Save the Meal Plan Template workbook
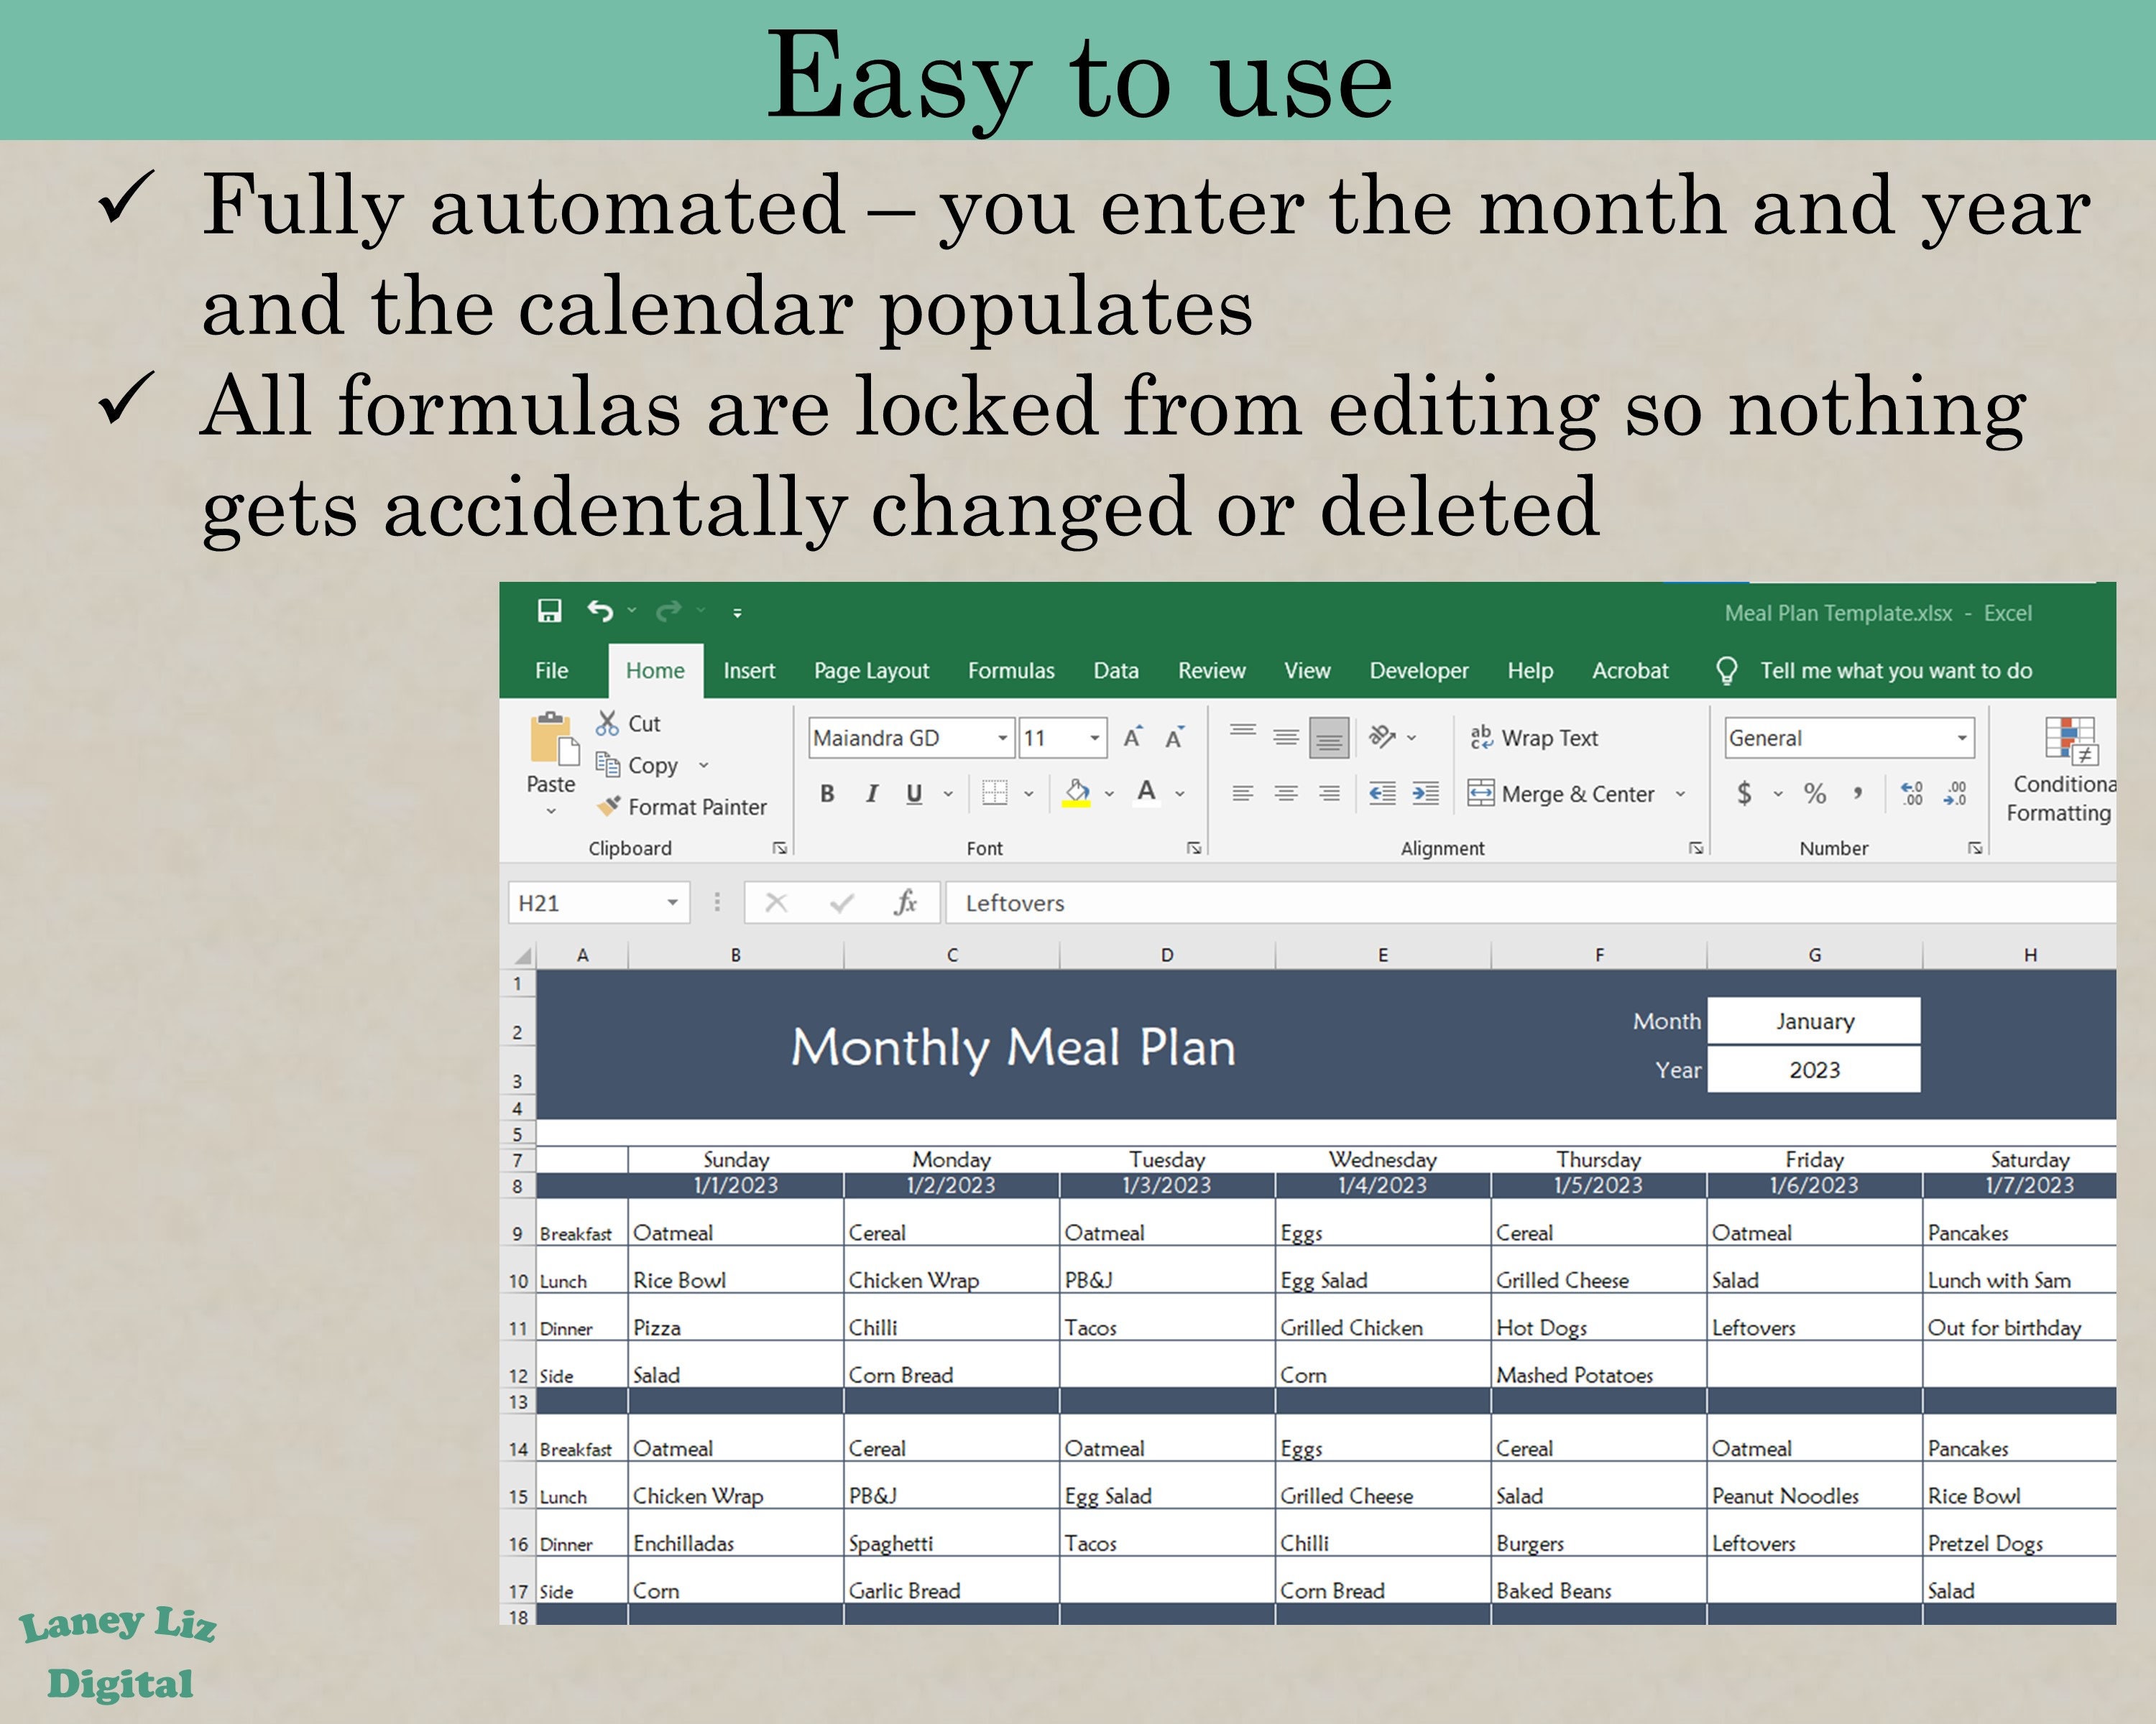The height and width of the screenshot is (1724, 2156). pos(551,611)
